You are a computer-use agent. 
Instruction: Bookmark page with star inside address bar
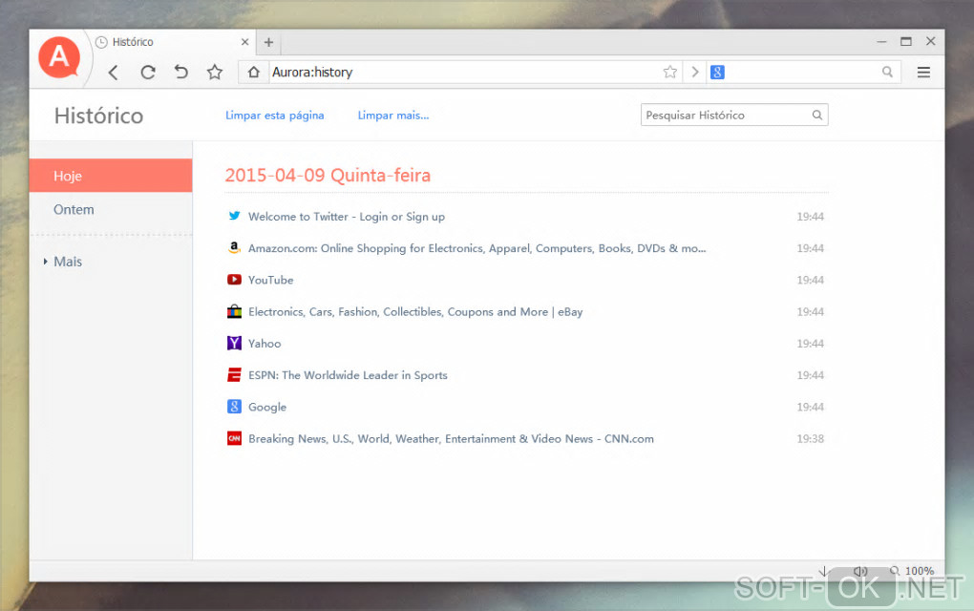(x=669, y=72)
